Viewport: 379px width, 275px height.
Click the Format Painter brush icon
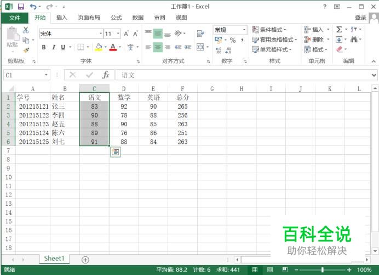click(x=26, y=49)
